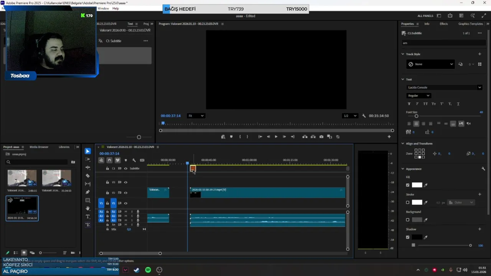This screenshot has width=491, height=276.
Task: Collapse the Track Style section
Action: pos(403,54)
